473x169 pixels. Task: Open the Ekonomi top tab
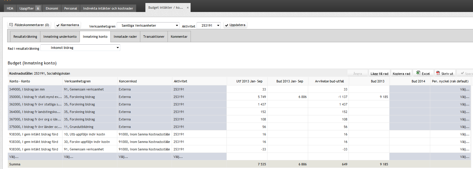[52, 8]
